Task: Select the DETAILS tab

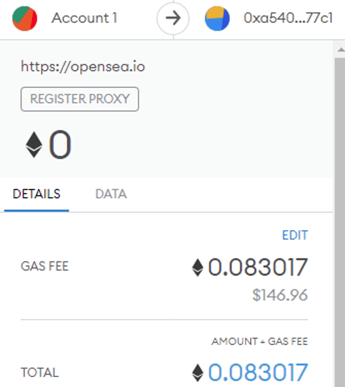Action: (x=37, y=194)
